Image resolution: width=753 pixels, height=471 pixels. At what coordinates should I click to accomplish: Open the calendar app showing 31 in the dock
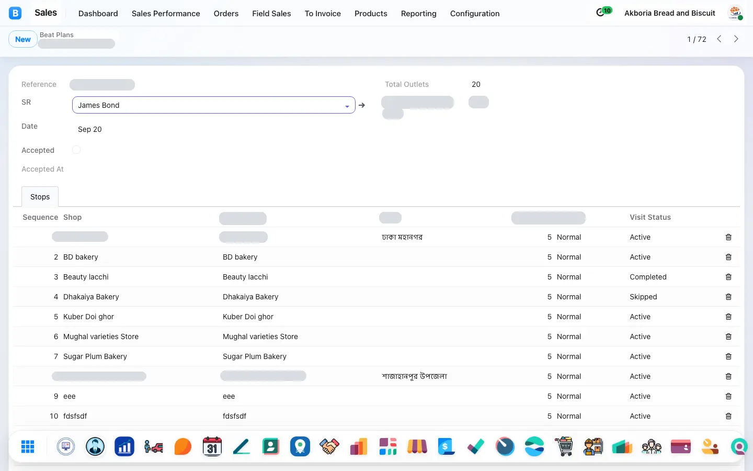tap(212, 446)
